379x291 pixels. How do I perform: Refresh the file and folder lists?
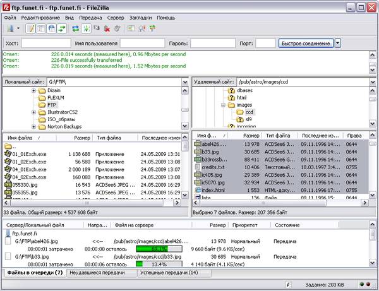click(x=76, y=29)
